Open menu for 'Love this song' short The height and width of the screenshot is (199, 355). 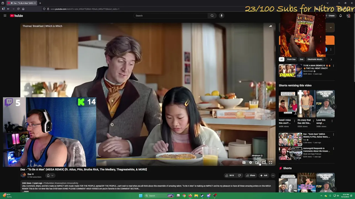332,121
